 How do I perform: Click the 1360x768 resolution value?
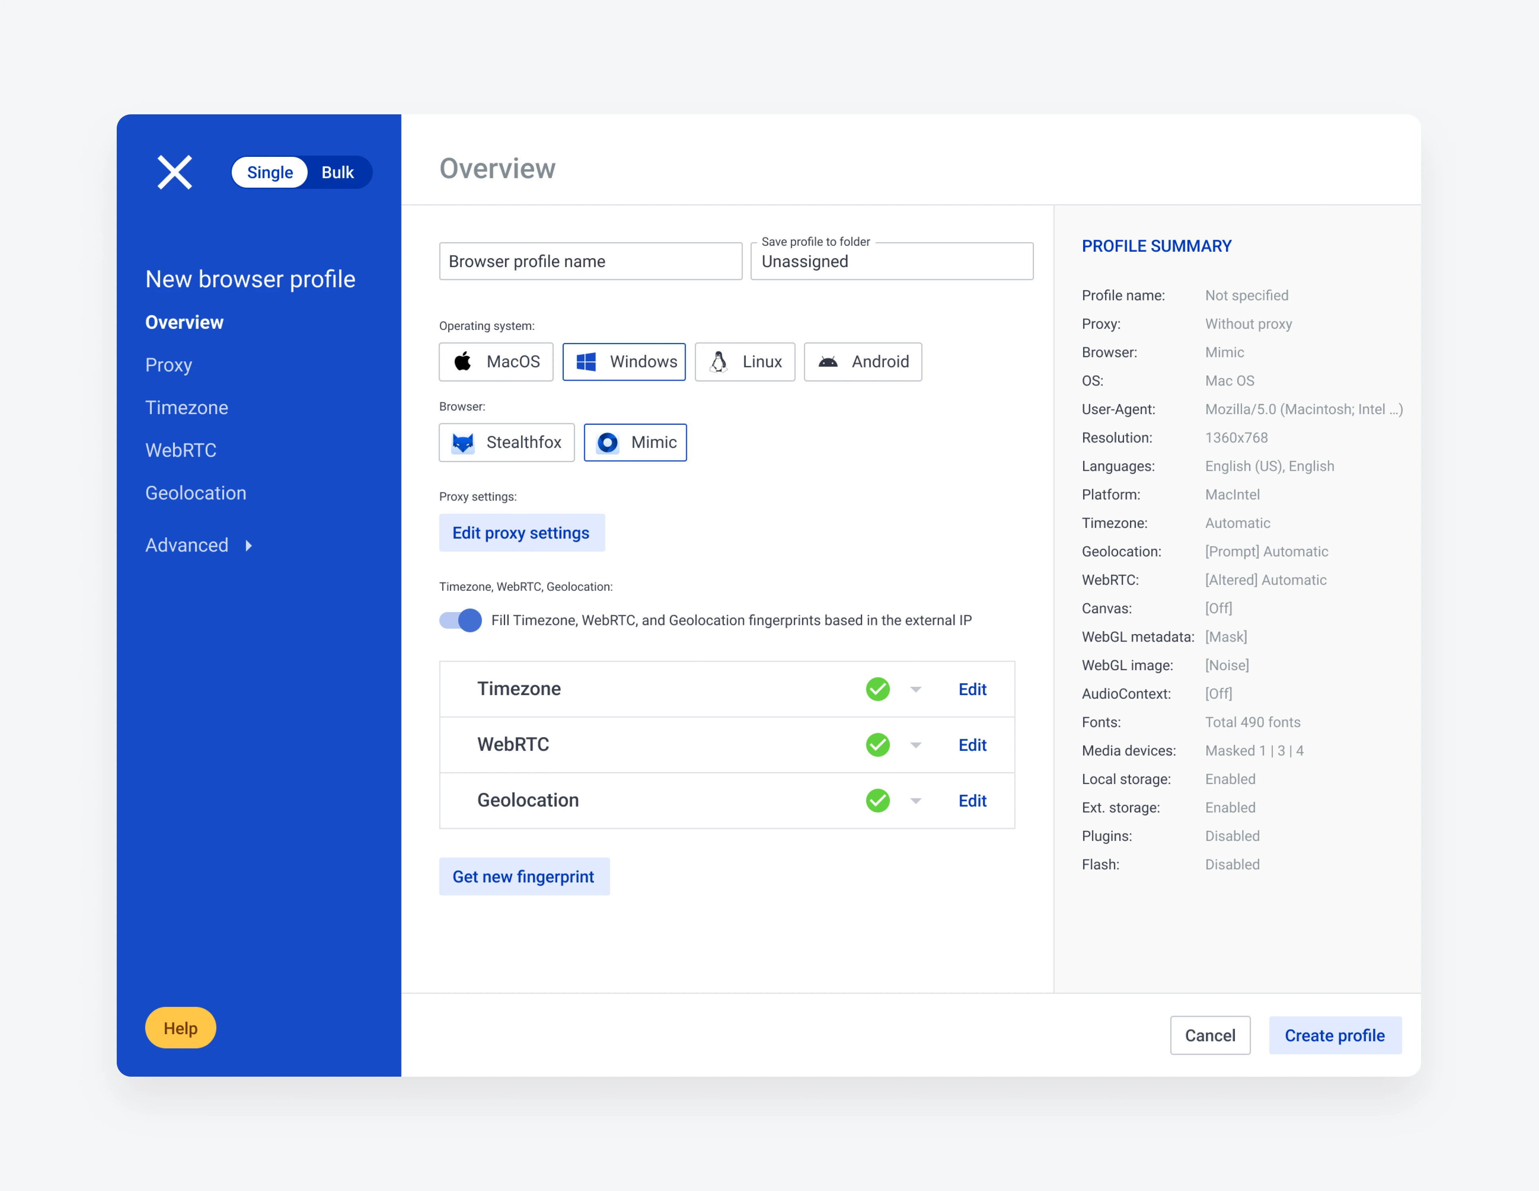(x=1236, y=437)
